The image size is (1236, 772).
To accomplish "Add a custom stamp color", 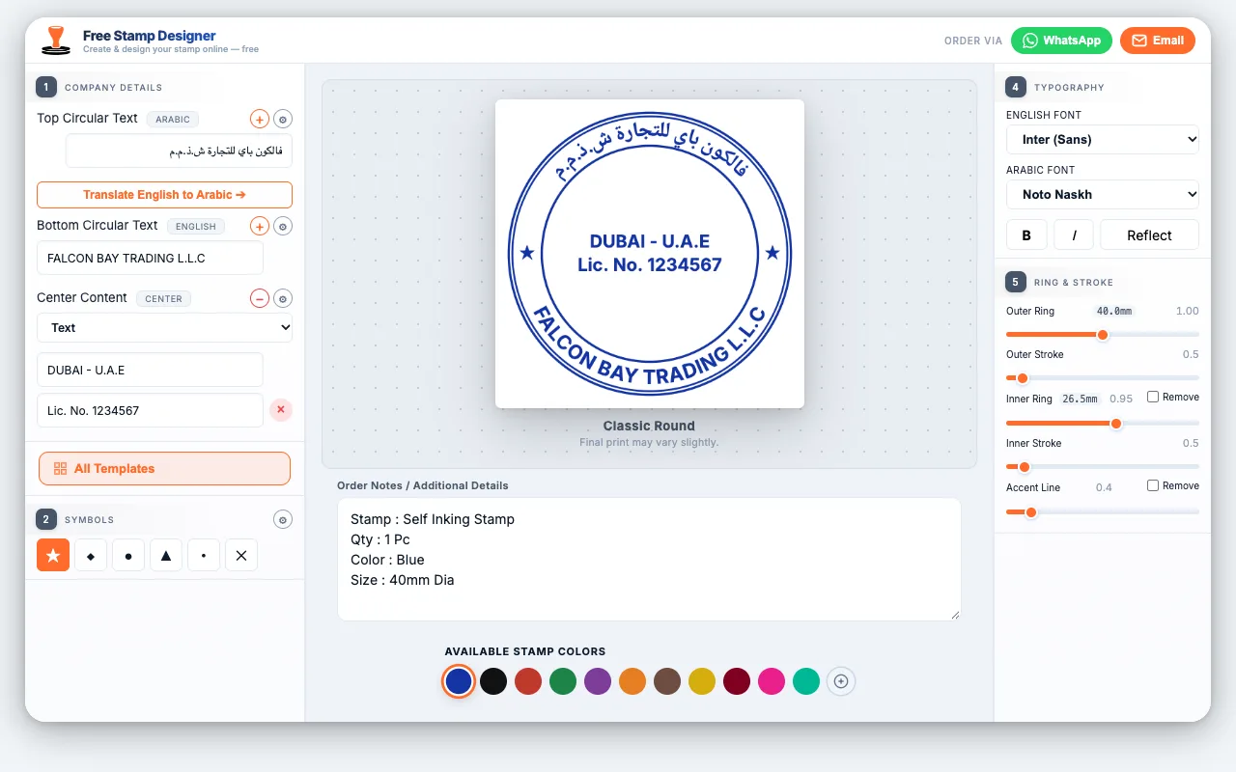I will click(x=841, y=681).
